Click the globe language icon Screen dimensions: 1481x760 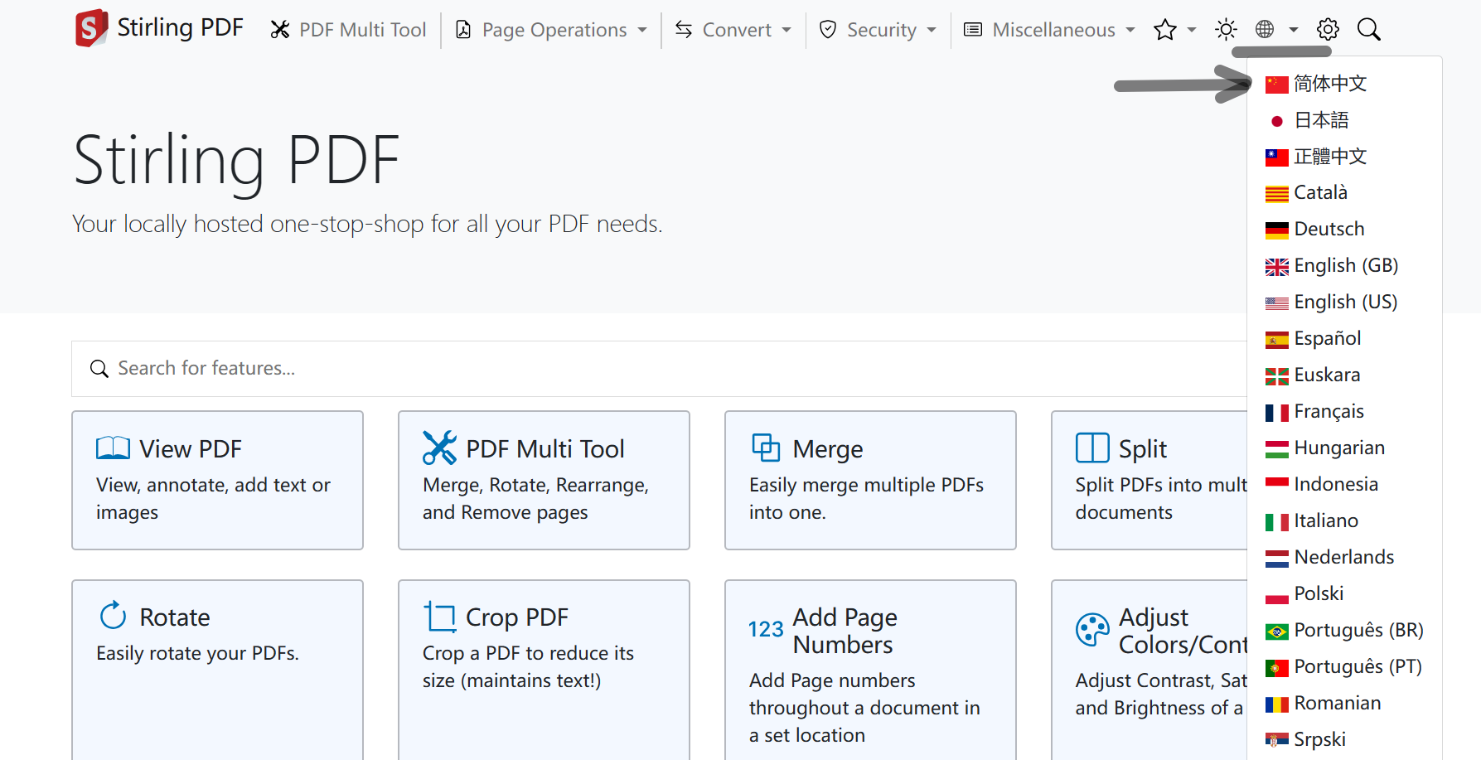pos(1266,30)
